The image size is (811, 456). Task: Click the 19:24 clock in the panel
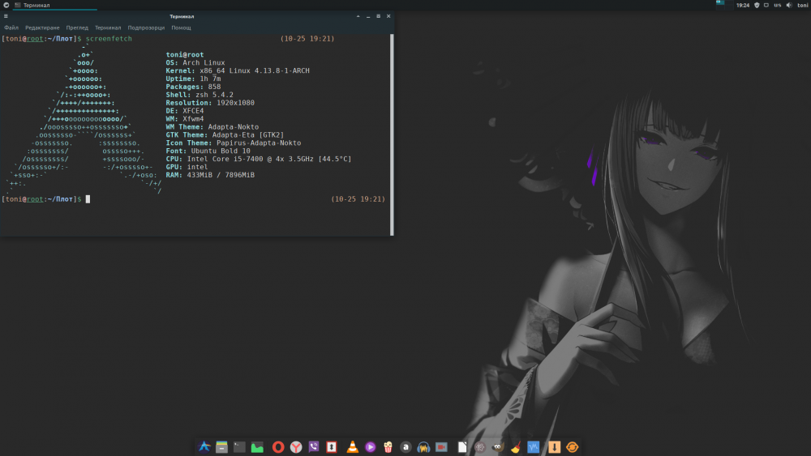pos(743,5)
